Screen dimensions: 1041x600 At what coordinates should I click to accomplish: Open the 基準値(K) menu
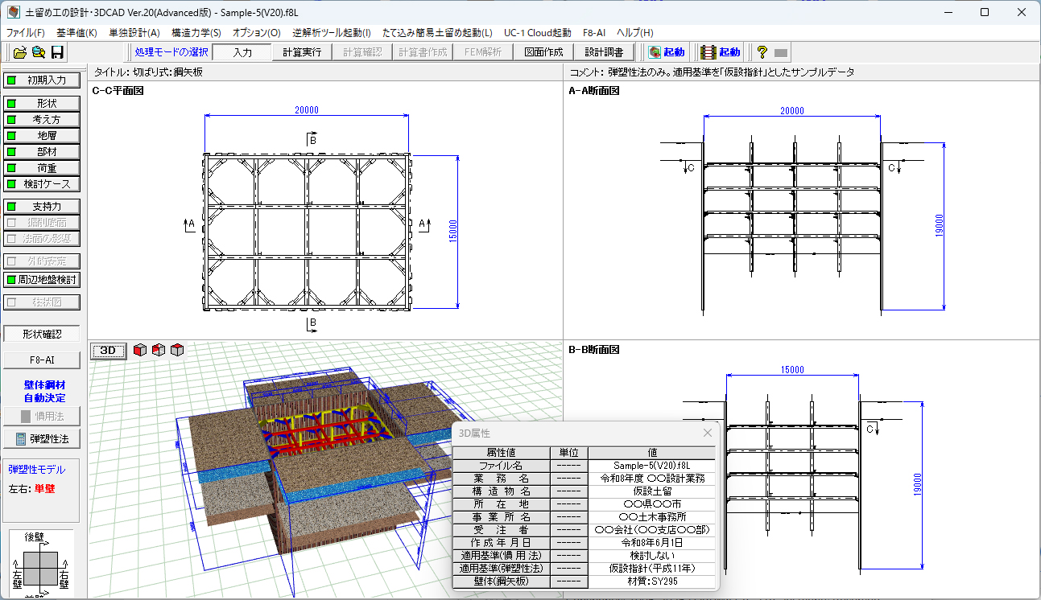[76, 33]
